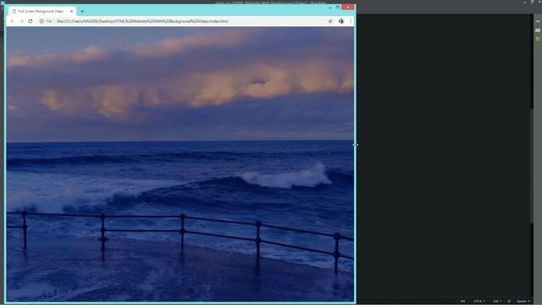Click the background video in the page

click(180, 164)
